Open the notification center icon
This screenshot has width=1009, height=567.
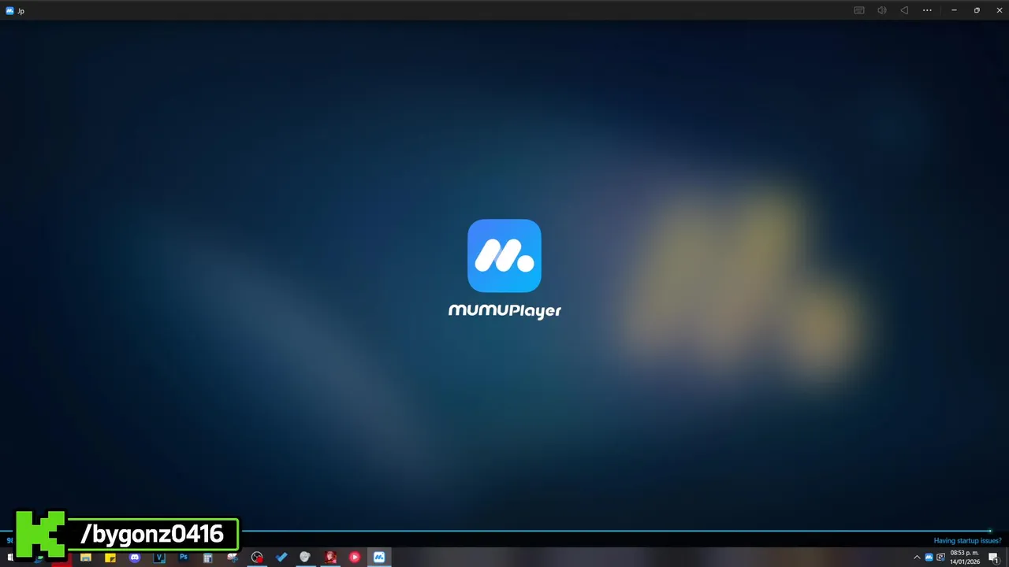pyautogui.click(x=993, y=558)
